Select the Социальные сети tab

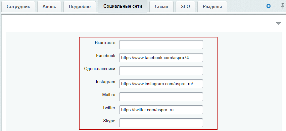coord(123,6)
